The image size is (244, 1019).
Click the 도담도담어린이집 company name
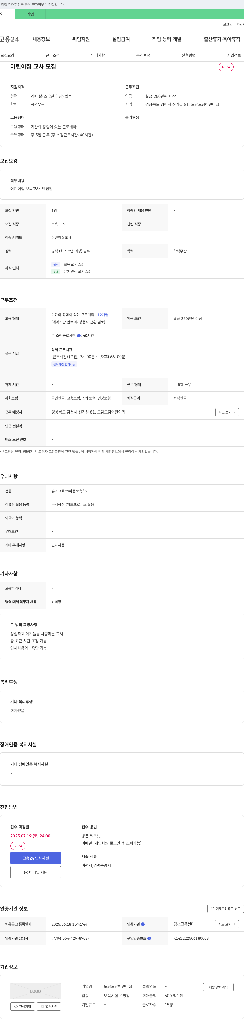118,986
